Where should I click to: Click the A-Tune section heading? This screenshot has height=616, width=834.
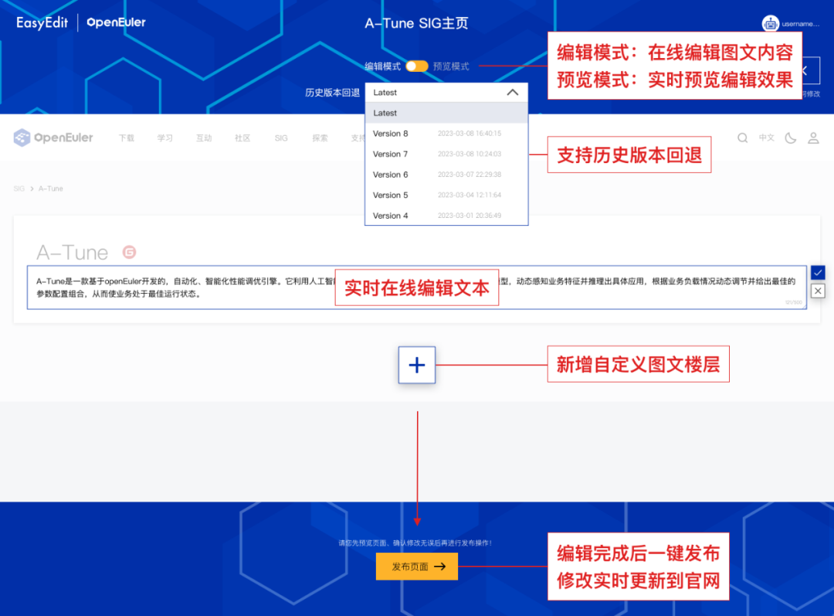73,253
